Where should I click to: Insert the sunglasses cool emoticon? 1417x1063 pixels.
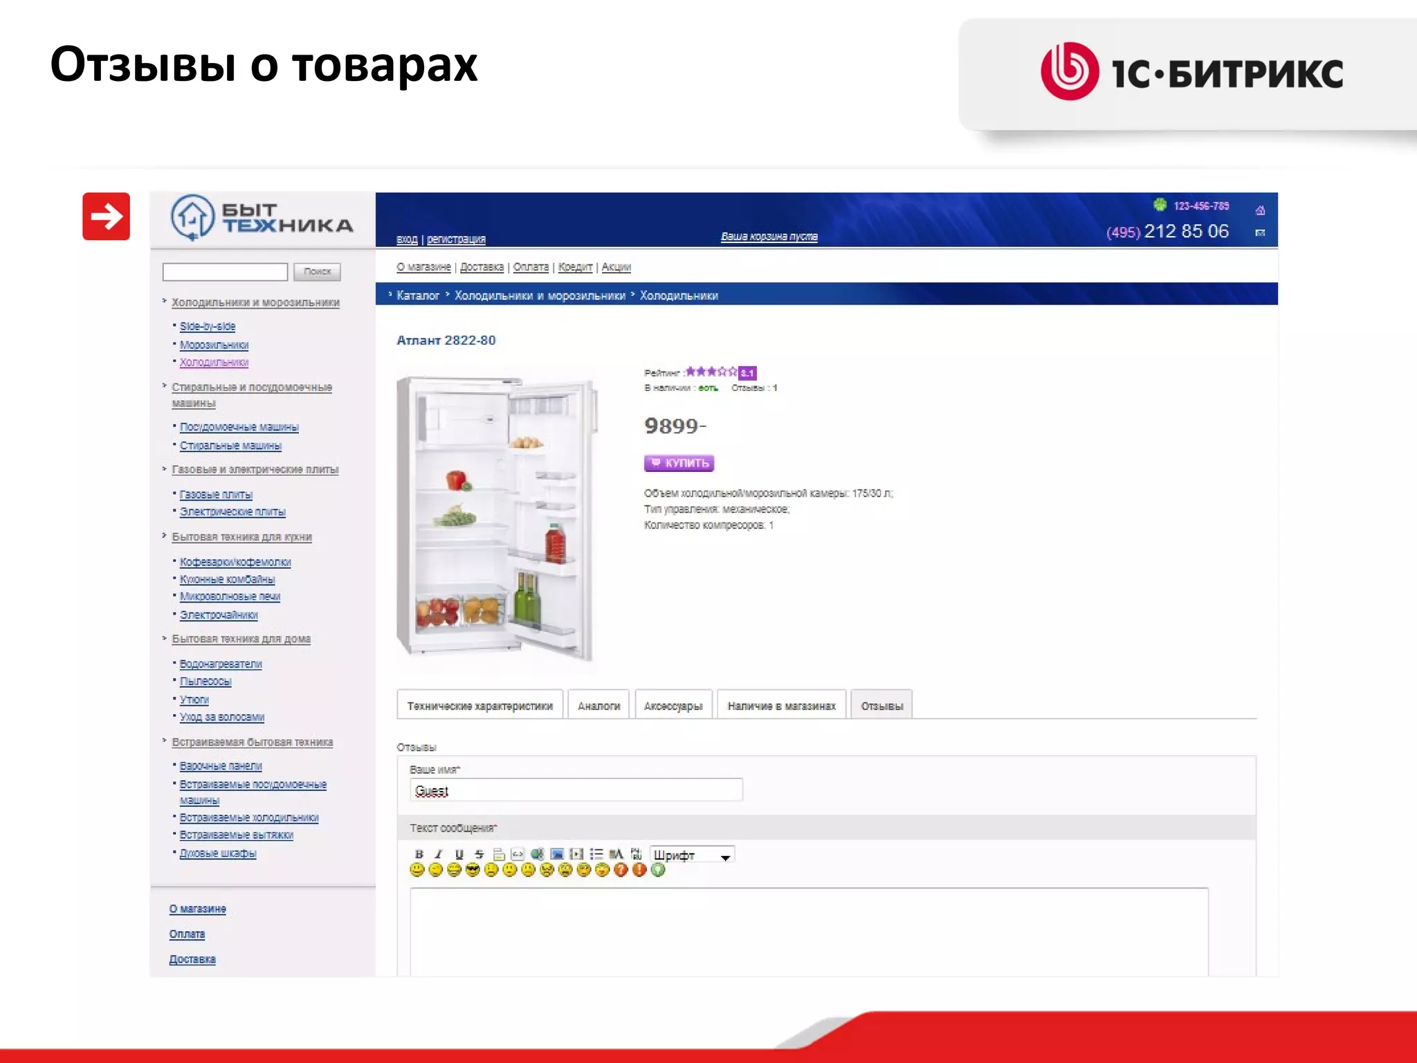pos(473,870)
